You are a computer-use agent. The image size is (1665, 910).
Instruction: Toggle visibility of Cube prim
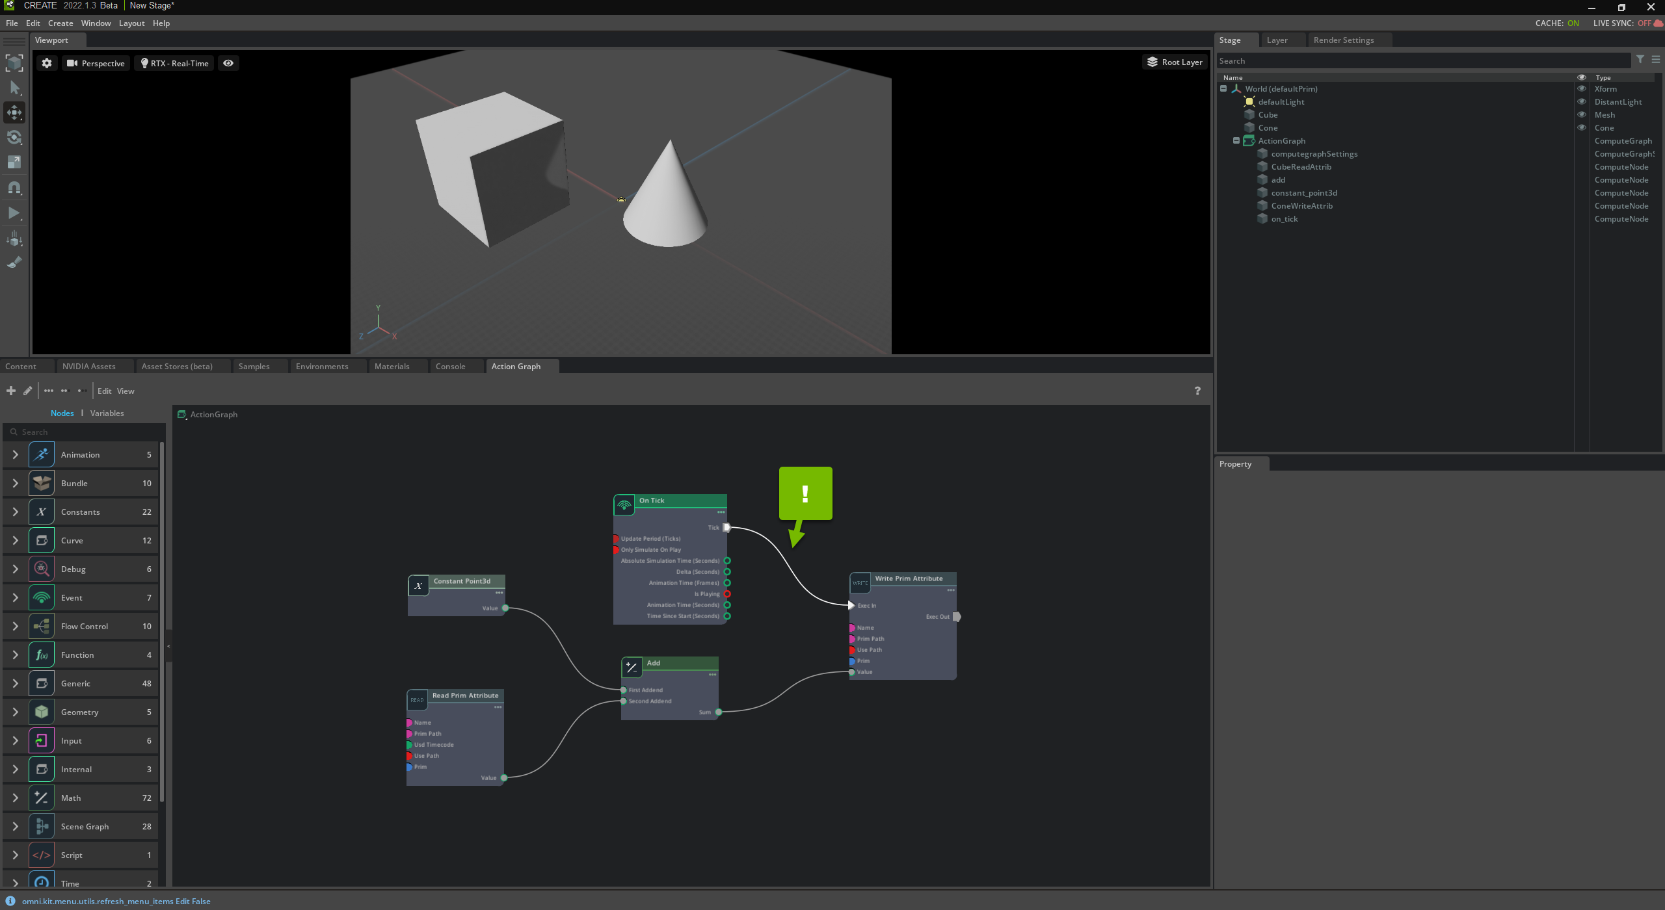pos(1582,114)
